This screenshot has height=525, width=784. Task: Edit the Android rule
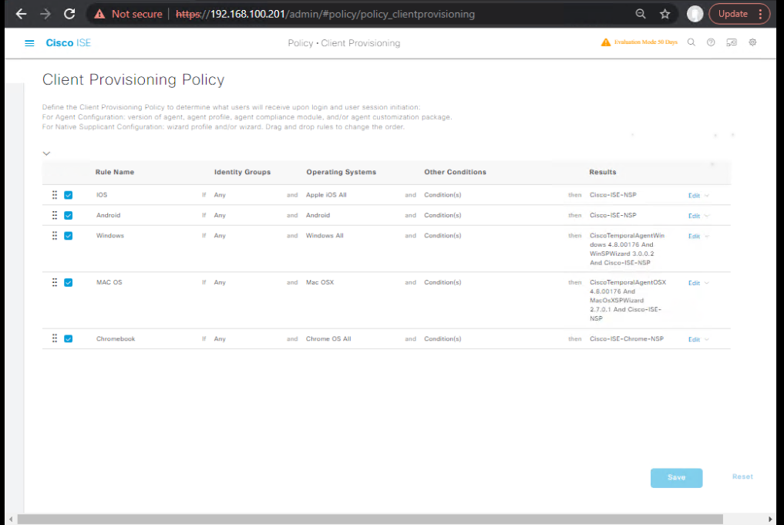(694, 216)
